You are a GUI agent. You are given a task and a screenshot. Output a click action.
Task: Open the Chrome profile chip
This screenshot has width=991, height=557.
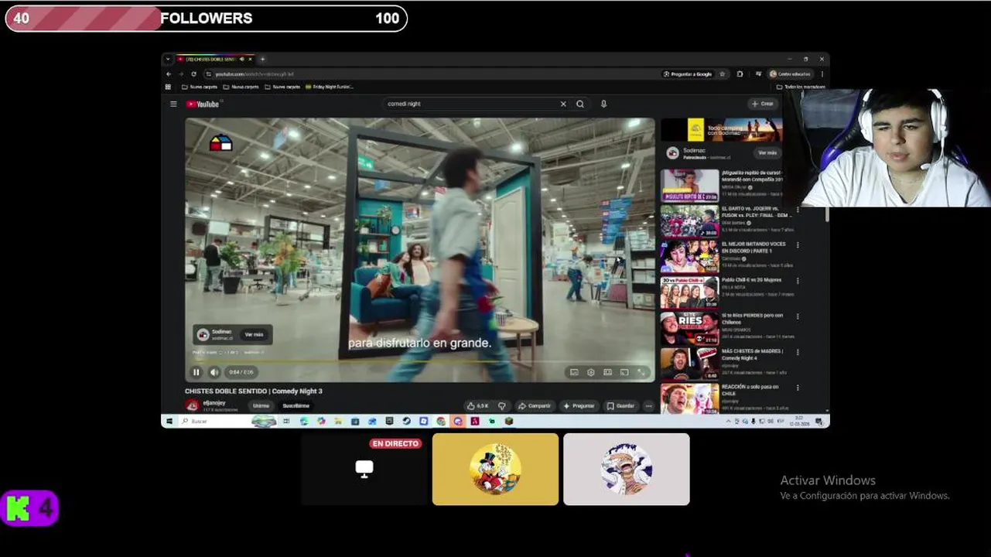(791, 74)
